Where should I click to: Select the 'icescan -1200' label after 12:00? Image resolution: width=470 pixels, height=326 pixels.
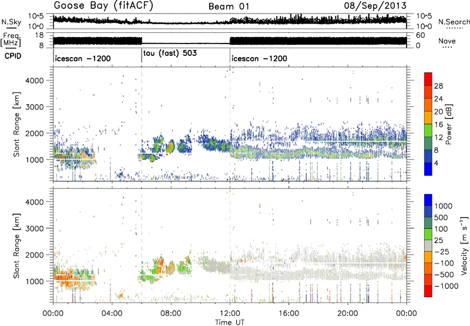(x=259, y=58)
